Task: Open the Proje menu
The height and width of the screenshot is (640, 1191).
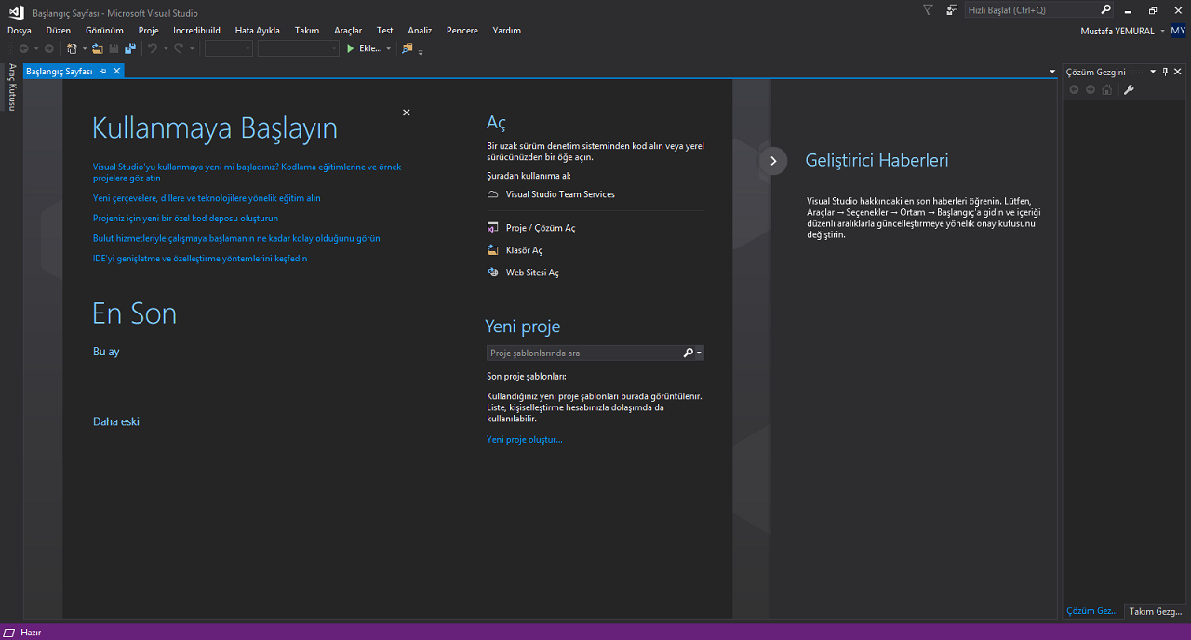Action: [x=149, y=31]
